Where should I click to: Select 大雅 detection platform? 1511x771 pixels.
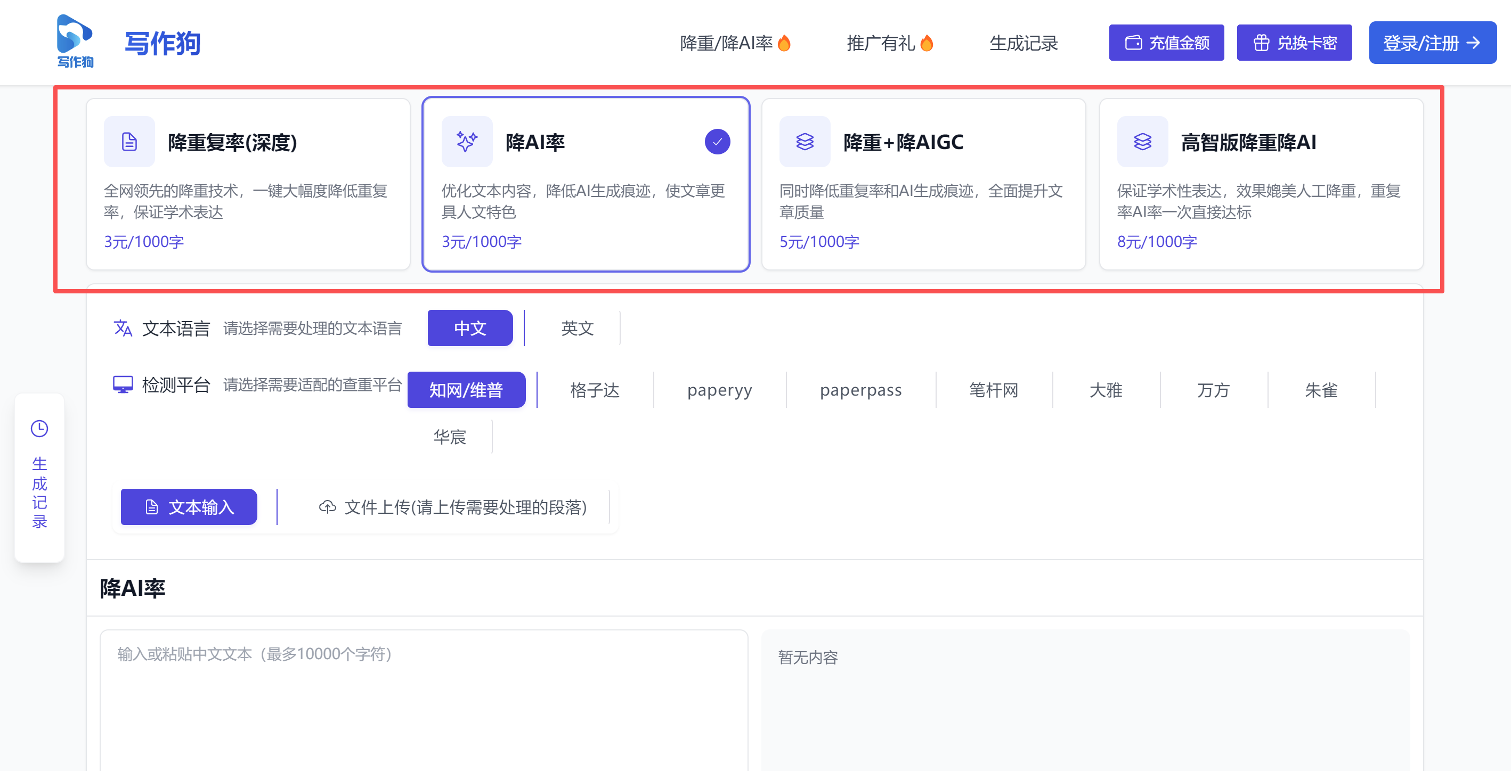pos(1106,389)
